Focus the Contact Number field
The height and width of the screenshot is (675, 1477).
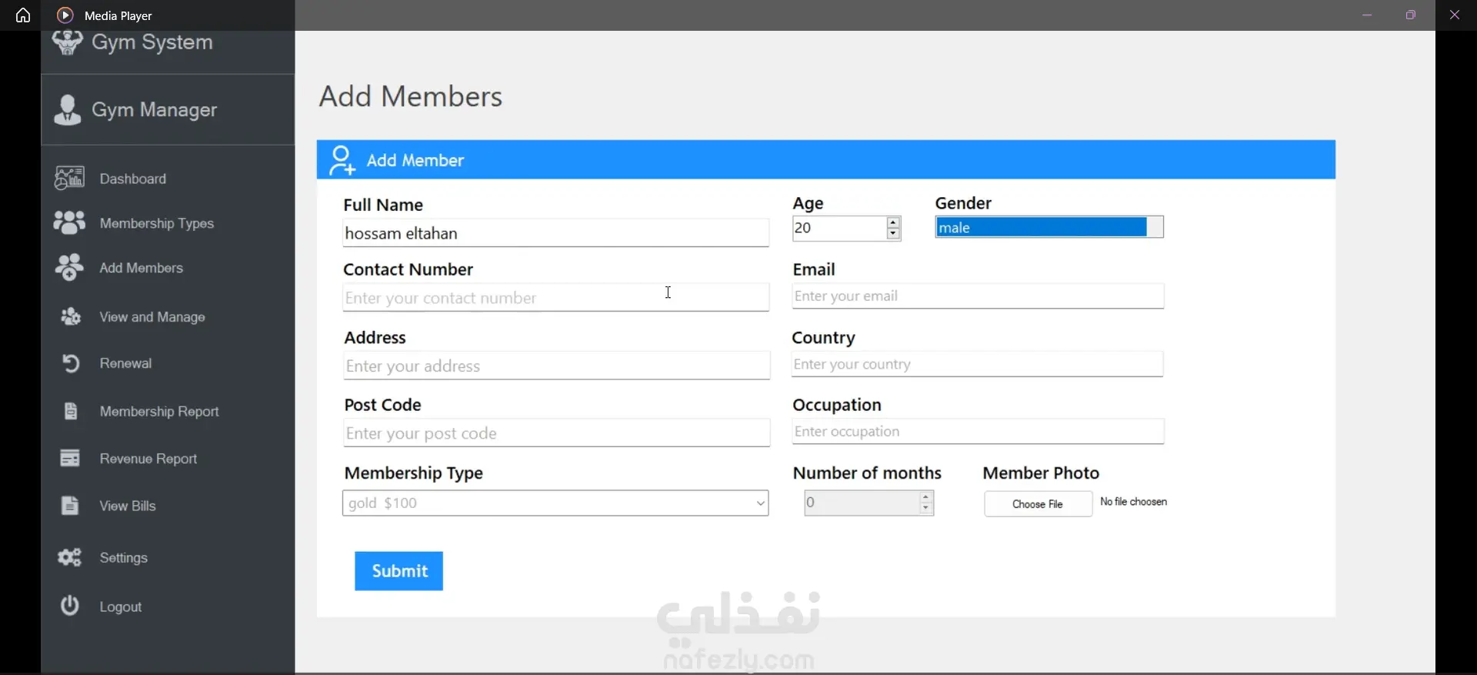pyautogui.click(x=555, y=298)
